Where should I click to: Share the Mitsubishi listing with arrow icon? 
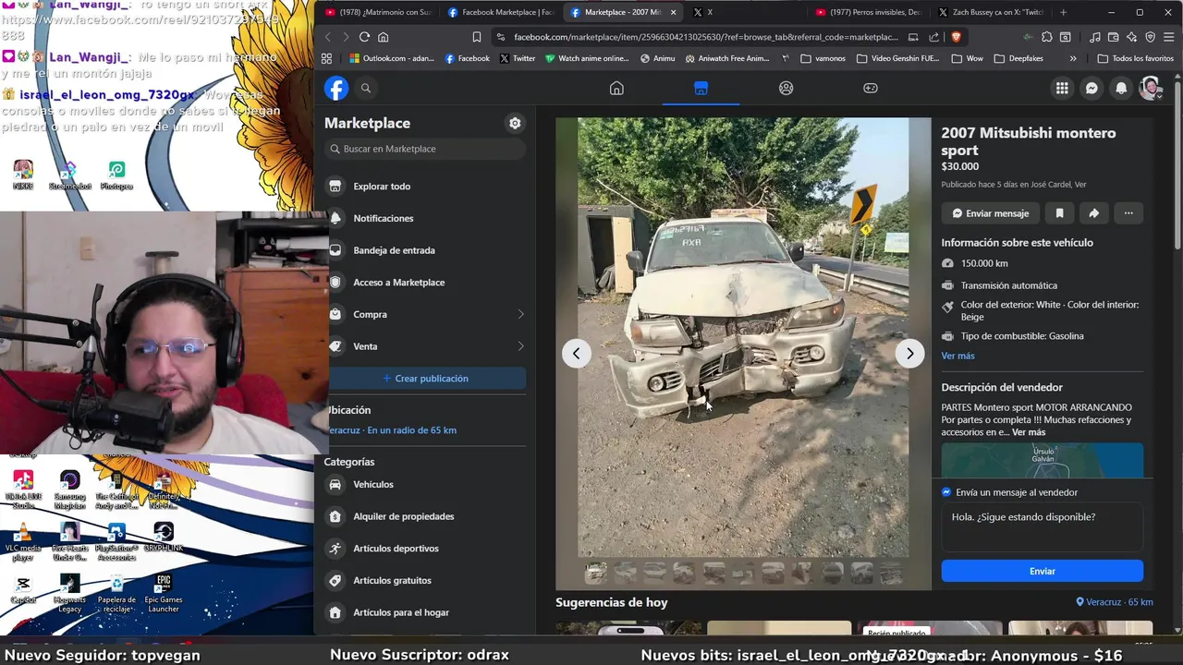1093,213
